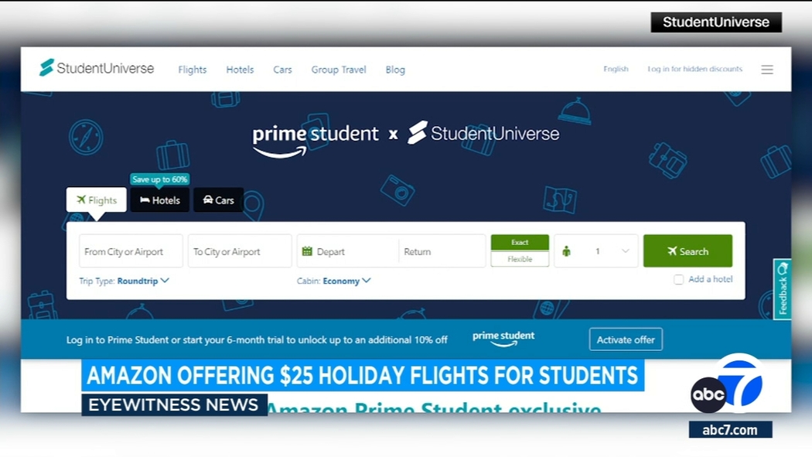Click the green traveler person icon
Viewport: 812px width, 457px height.
point(567,251)
